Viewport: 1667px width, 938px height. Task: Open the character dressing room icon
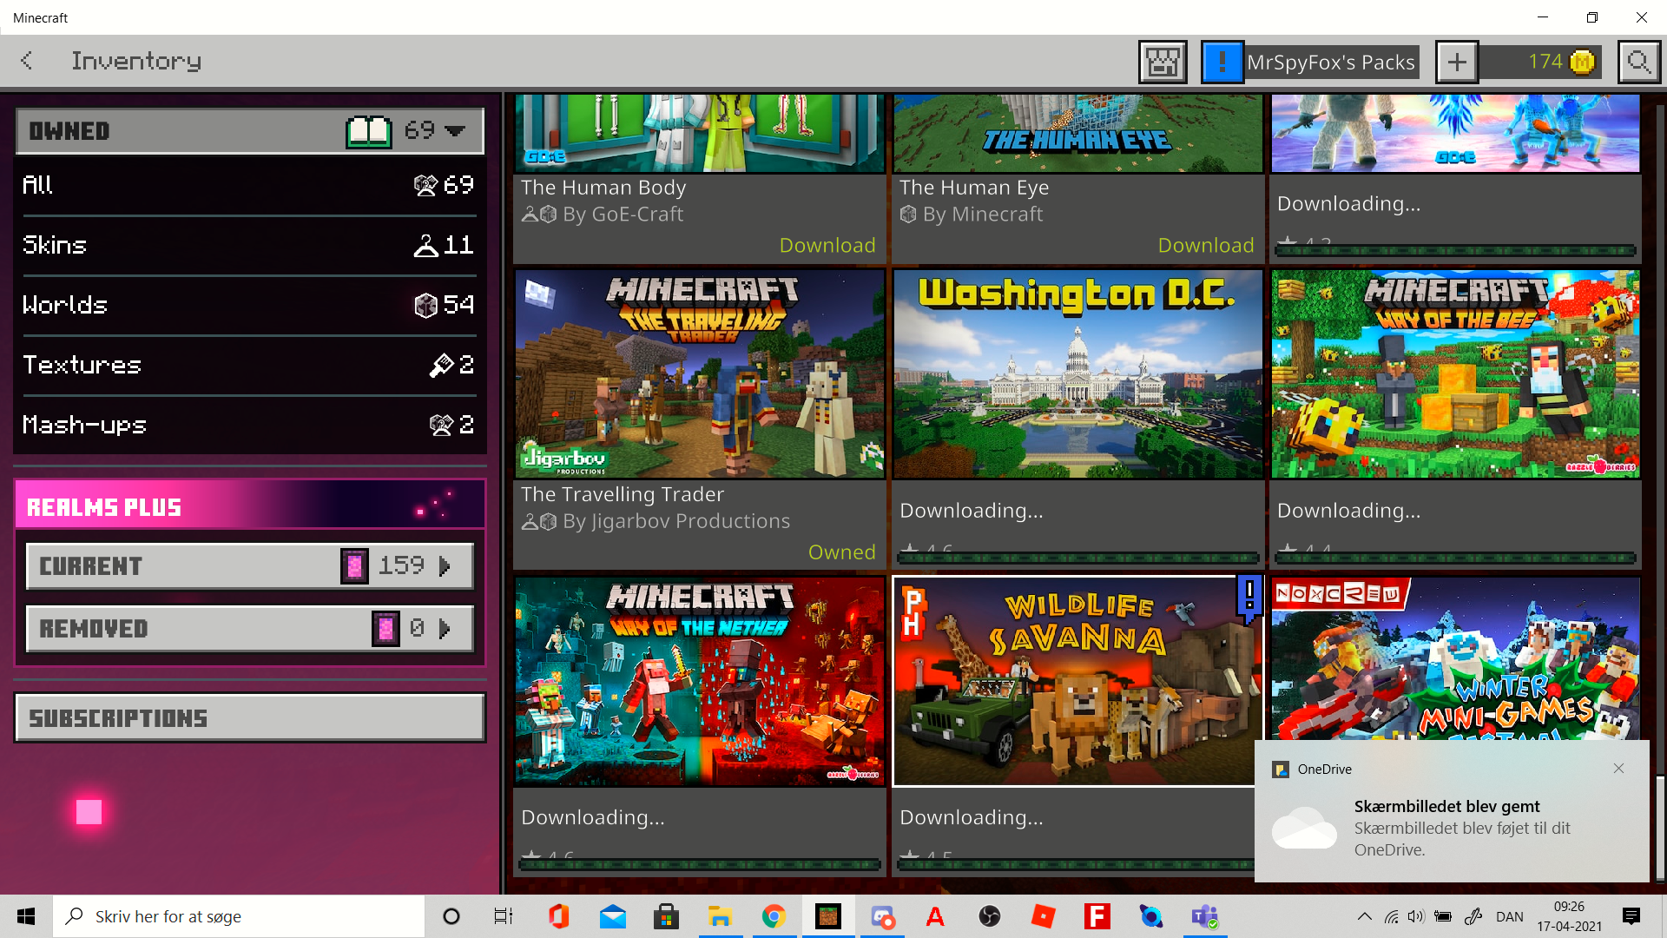[1163, 63]
